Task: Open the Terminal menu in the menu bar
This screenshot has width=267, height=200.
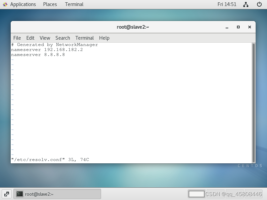Action: click(84, 38)
